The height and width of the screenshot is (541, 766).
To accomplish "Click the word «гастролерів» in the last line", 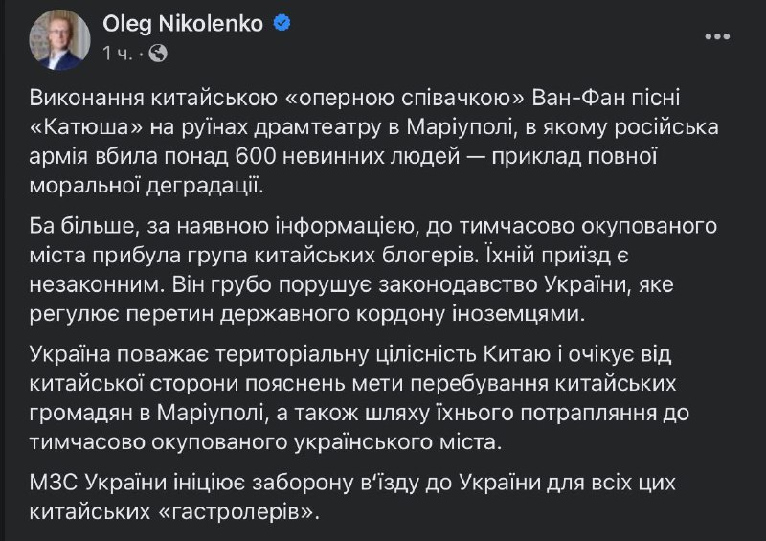I will click(239, 512).
